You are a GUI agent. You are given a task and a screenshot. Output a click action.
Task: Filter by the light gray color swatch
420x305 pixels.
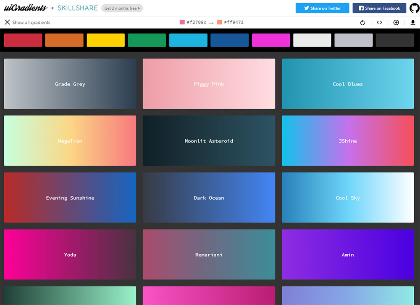click(354, 40)
